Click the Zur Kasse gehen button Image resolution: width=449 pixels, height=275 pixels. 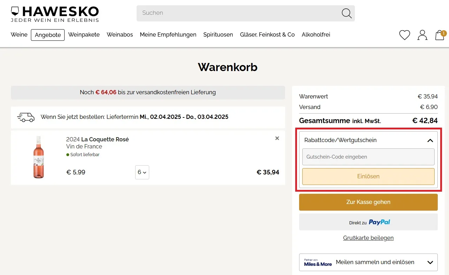368,202
